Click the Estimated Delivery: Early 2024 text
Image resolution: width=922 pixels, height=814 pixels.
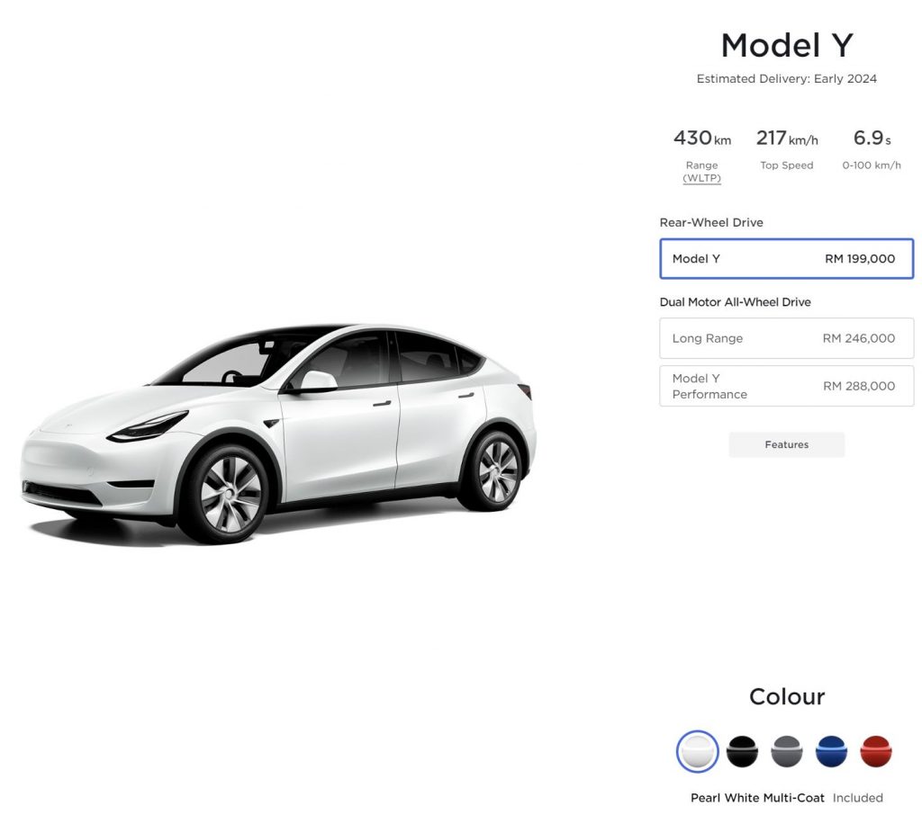787,78
